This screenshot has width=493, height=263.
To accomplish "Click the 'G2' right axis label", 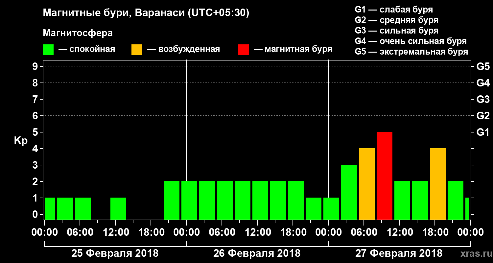I will pyautogui.click(x=483, y=116).
